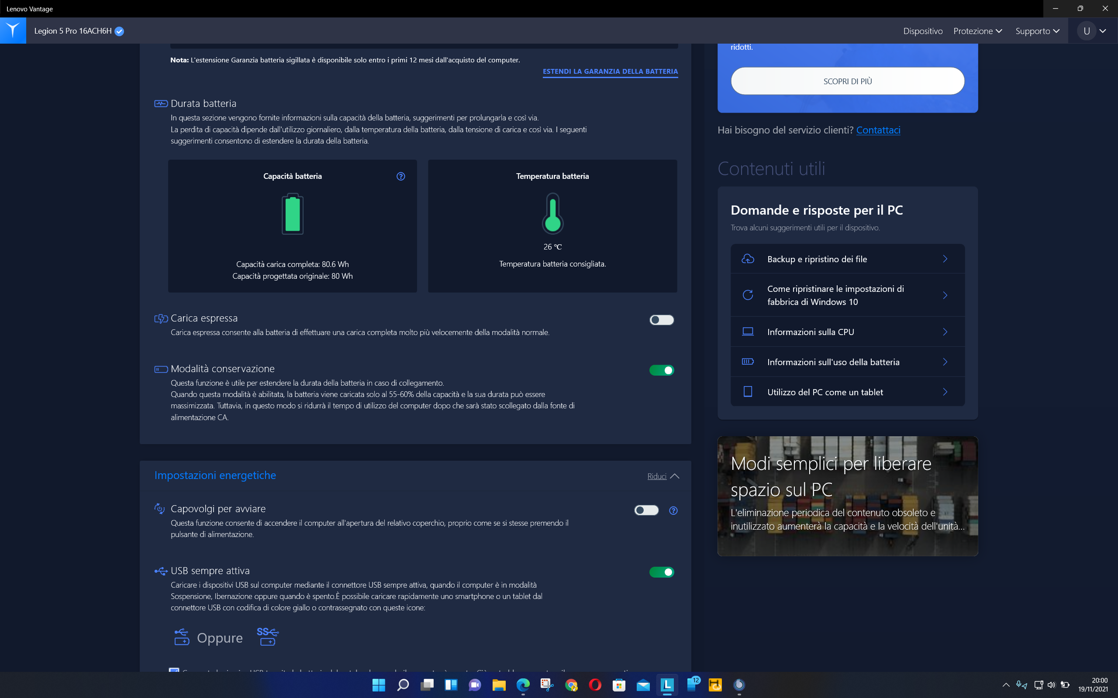This screenshot has width=1118, height=698.
Task: Click the volume icon in system tray
Action: 1052,684
